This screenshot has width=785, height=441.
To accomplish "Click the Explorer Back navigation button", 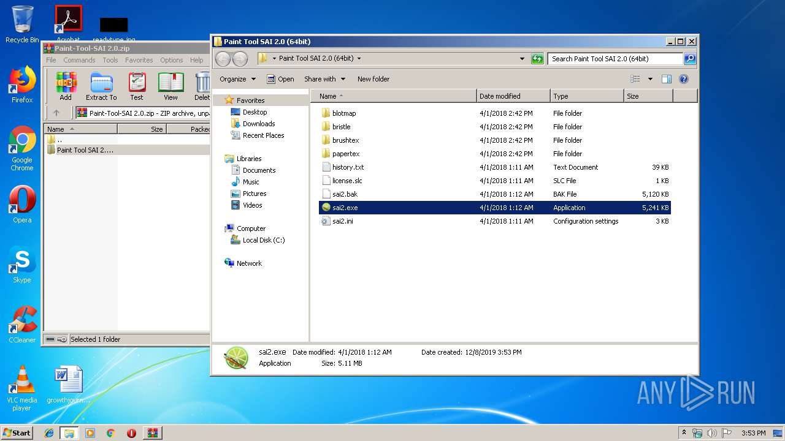I will [223, 59].
